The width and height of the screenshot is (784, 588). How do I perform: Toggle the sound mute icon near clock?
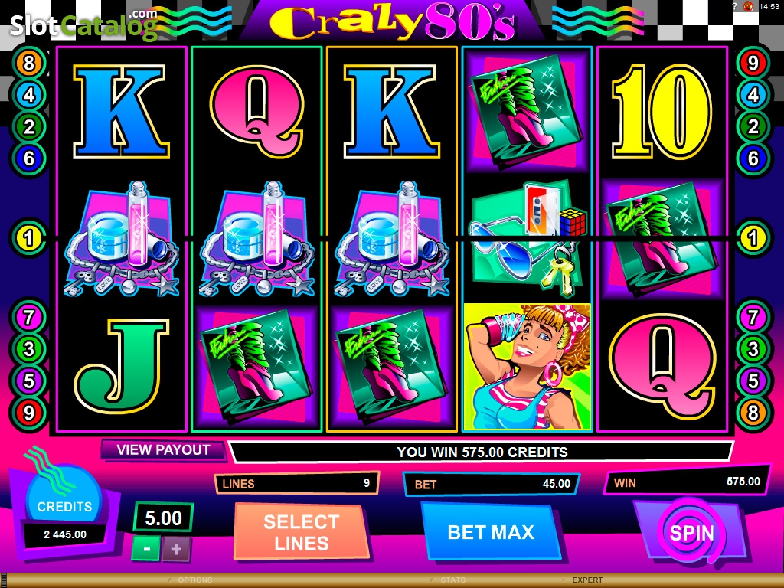749,6
